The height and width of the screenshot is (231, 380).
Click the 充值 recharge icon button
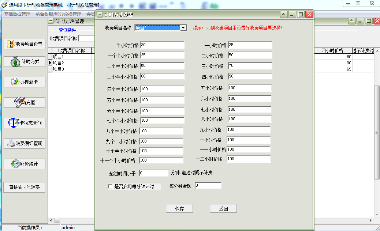25,102
